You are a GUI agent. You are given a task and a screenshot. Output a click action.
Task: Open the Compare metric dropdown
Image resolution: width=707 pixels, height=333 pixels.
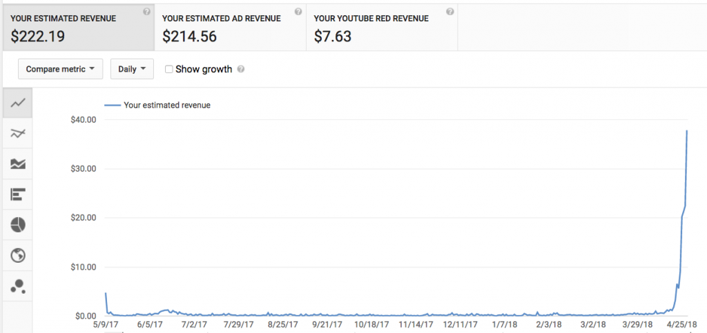tap(60, 69)
